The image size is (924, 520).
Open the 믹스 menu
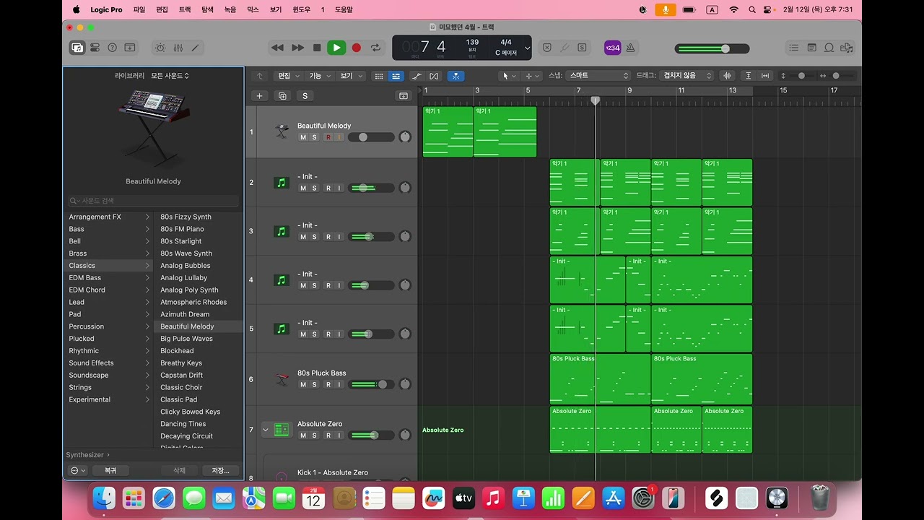pyautogui.click(x=253, y=9)
